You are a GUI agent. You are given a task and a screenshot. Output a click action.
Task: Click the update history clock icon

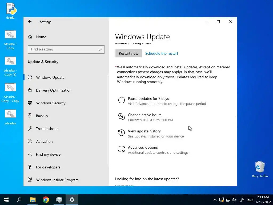[x=122, y=133]
